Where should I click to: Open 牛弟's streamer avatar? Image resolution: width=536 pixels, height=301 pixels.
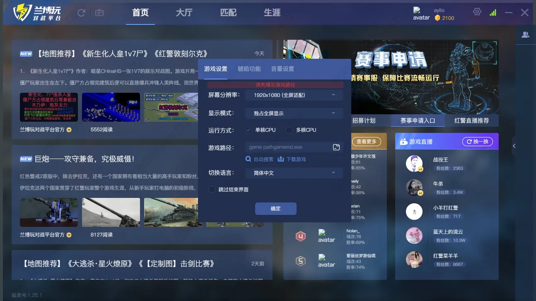pos(414,188)
